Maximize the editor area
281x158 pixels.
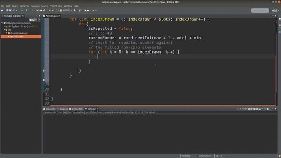click(x=275, y=16)
